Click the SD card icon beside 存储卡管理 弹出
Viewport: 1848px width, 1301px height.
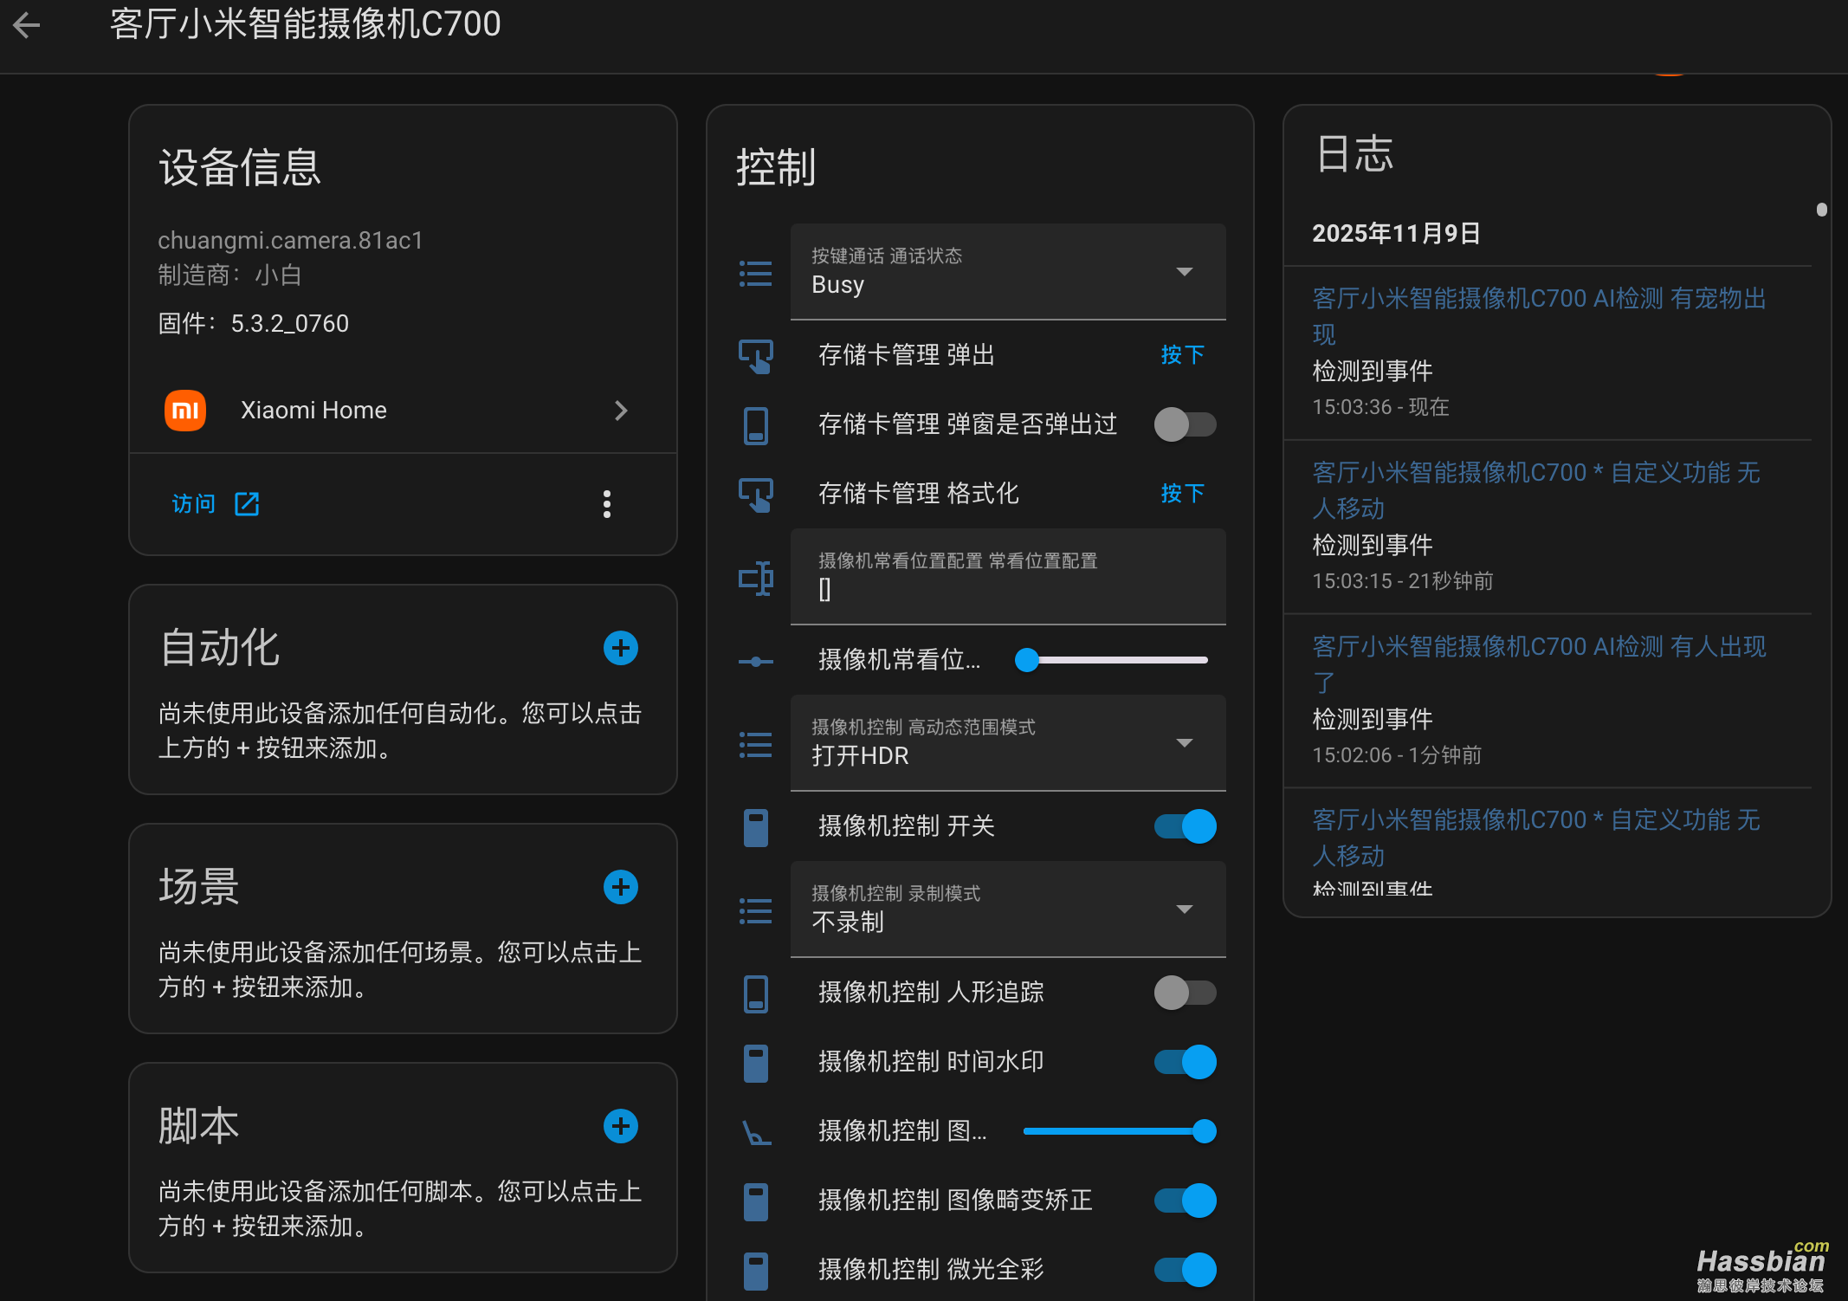point(756,355)
